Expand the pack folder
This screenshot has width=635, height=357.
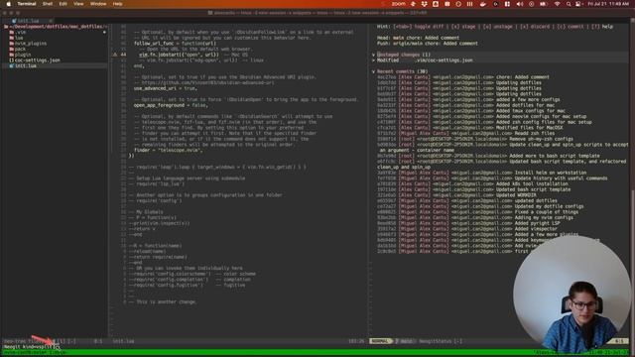20,49
